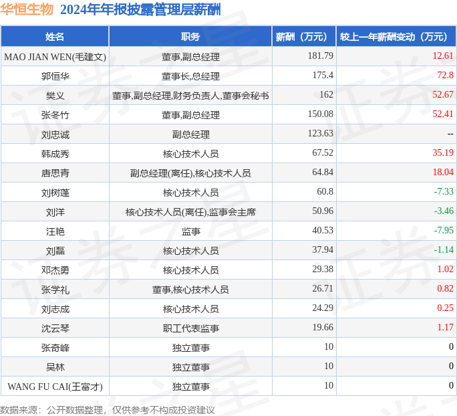Click the name 刘树蓬
The width and height of the screenshot is (457, 416).
[x=55, y=193]
